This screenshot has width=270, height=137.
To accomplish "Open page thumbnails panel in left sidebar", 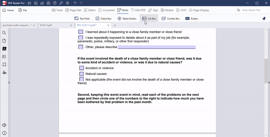I will click(4, 41).
